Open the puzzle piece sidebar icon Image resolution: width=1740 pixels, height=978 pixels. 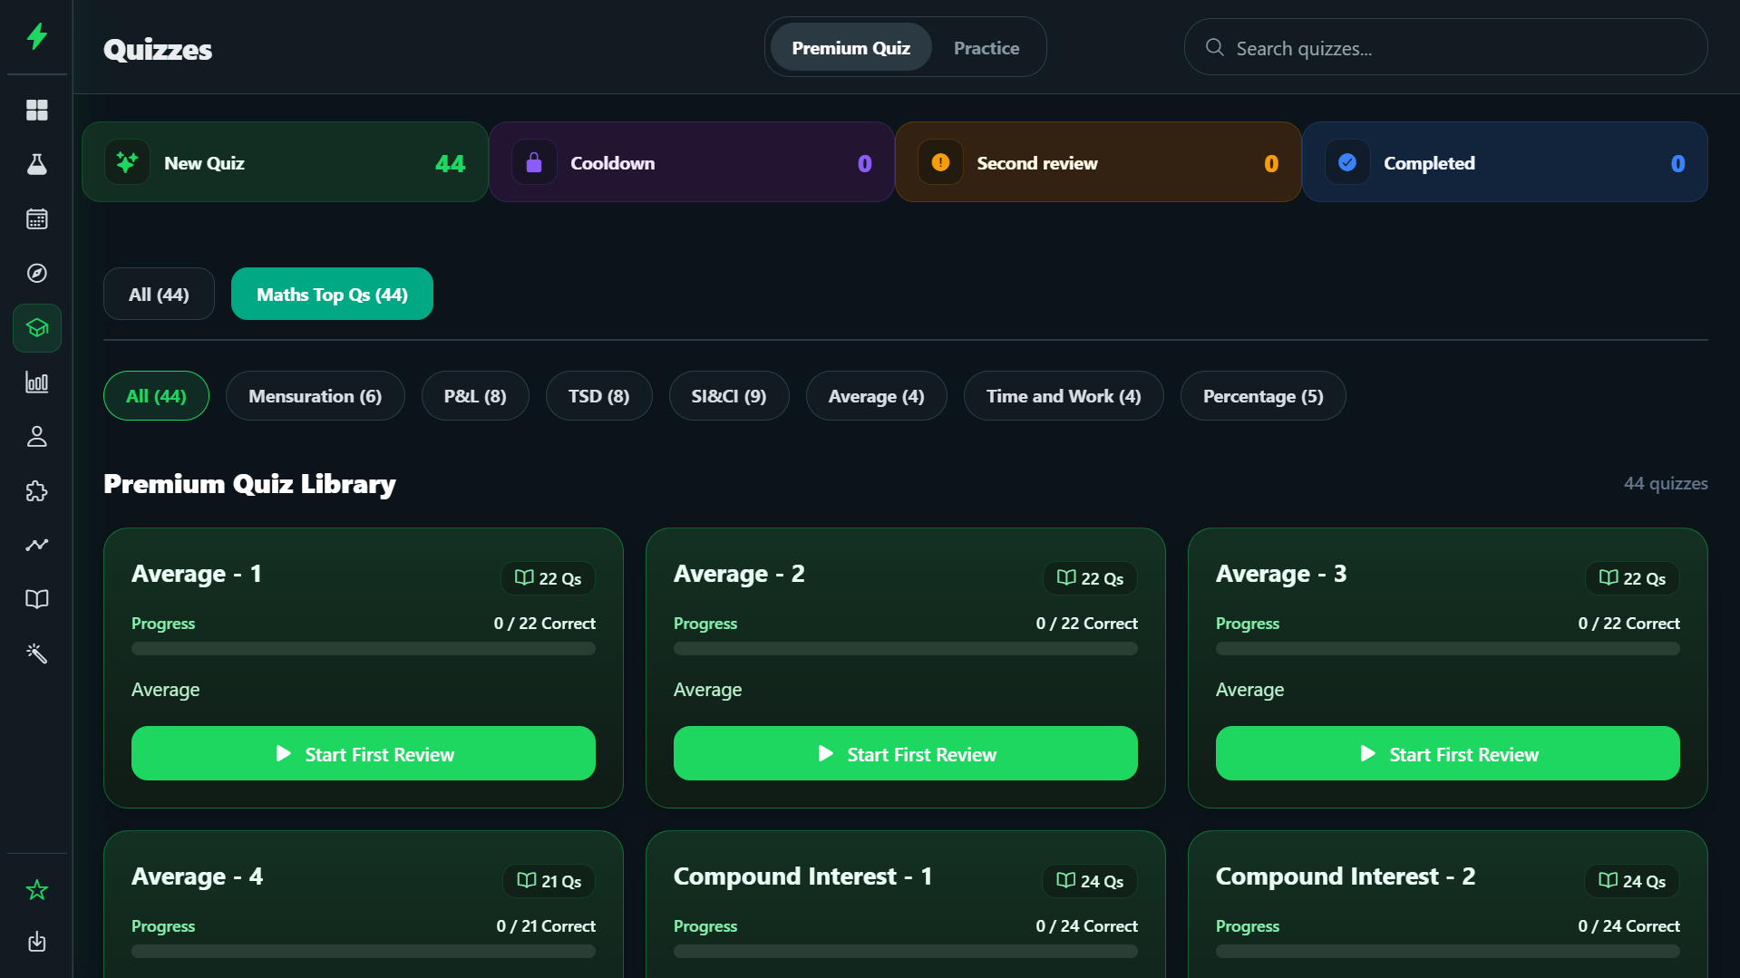tap(37, 490)
